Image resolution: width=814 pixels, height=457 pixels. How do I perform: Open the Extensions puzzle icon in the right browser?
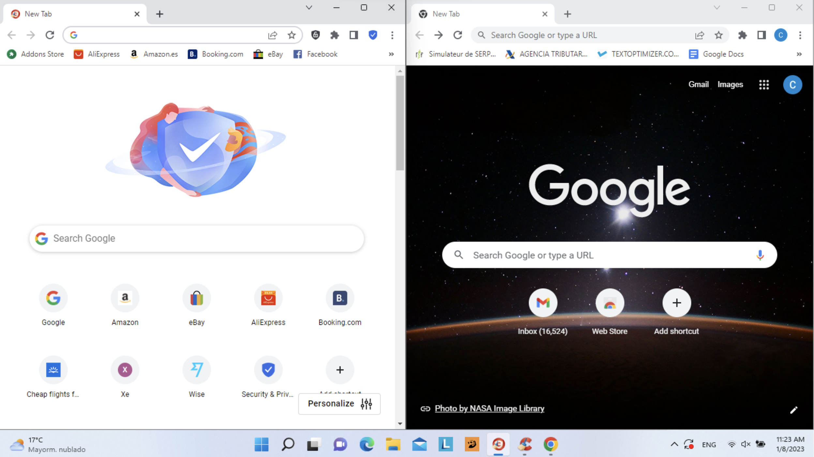click(x=743, y=35)
